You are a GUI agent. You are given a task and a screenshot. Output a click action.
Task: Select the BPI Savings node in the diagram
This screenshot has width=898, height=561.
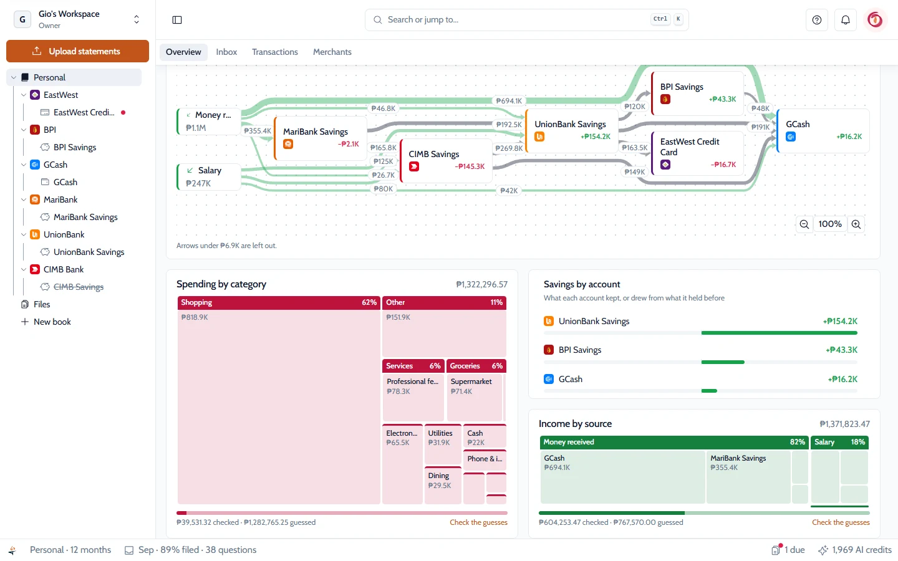coord(698,93)
